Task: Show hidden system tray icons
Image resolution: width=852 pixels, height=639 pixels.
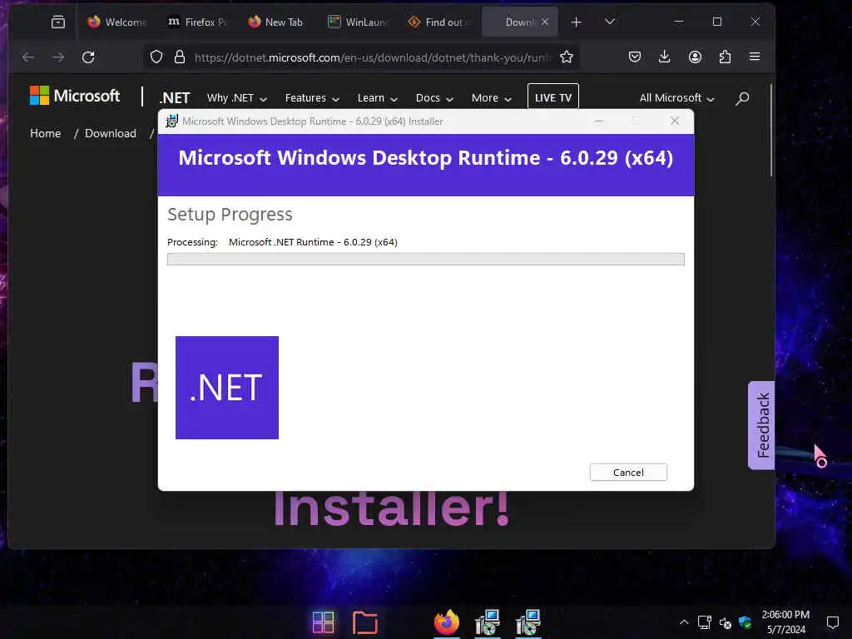Action: tap(684, 622)
